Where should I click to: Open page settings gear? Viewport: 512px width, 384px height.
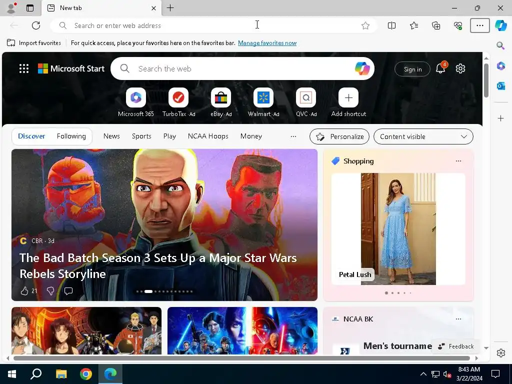(x=460, y=68)
